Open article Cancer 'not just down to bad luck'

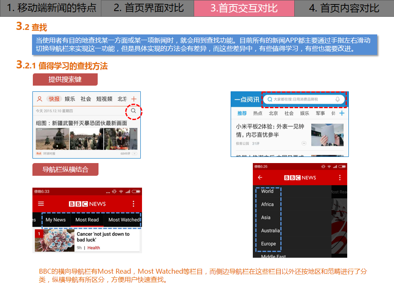(x=103, y=237)
